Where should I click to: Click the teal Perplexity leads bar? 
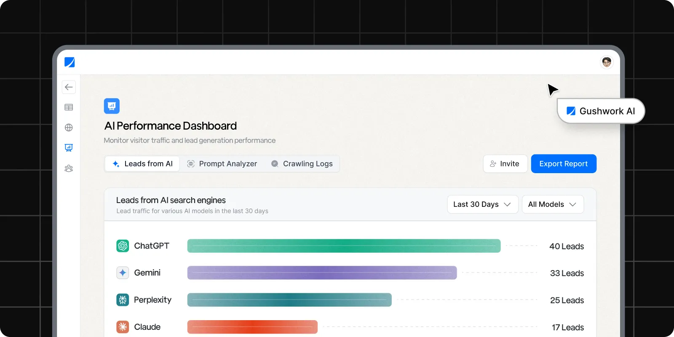point(289,300)
